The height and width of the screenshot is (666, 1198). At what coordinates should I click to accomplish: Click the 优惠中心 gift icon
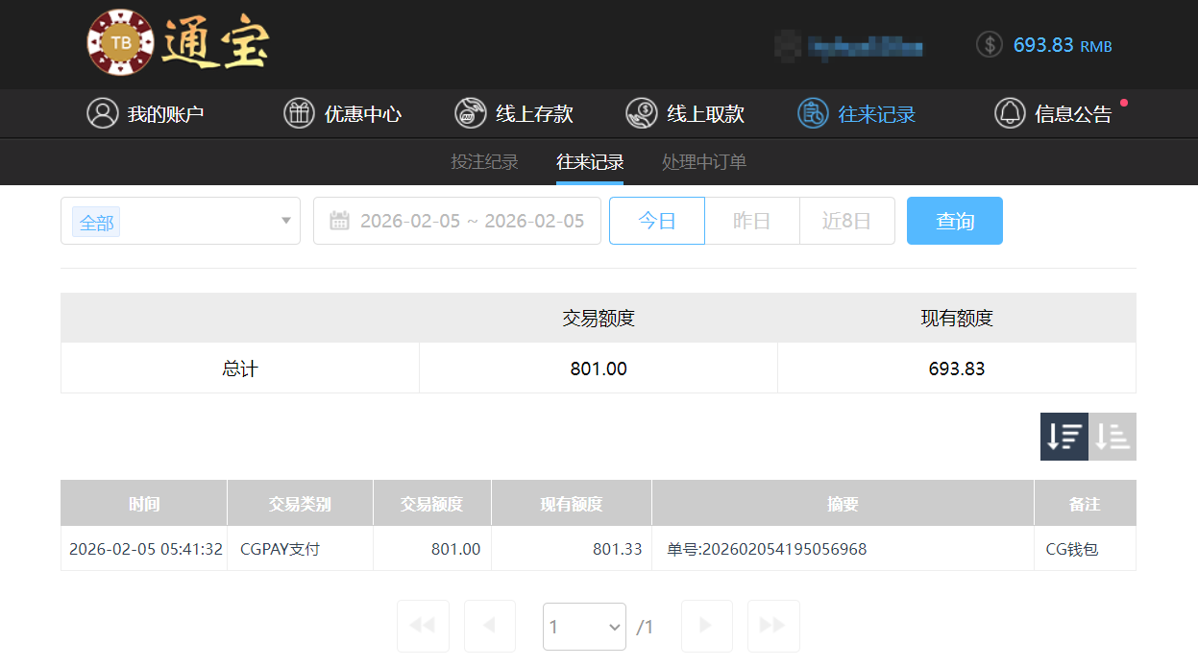point(299,112)
